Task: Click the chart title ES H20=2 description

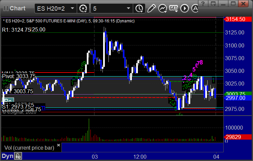Action: pyautogui.click(x=69, y=21)
